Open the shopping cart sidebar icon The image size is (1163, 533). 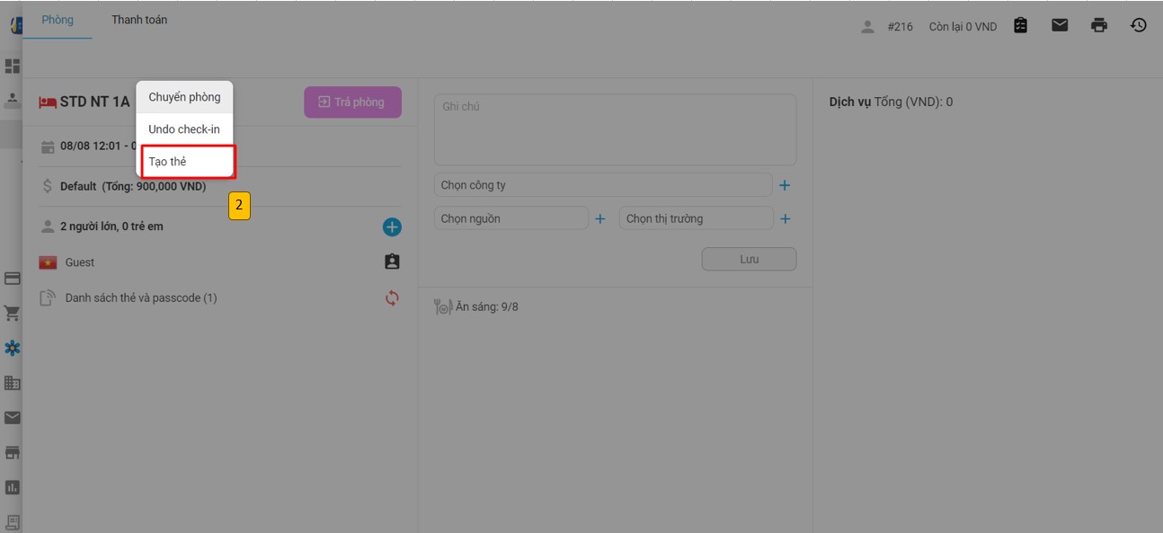point(13,314)
